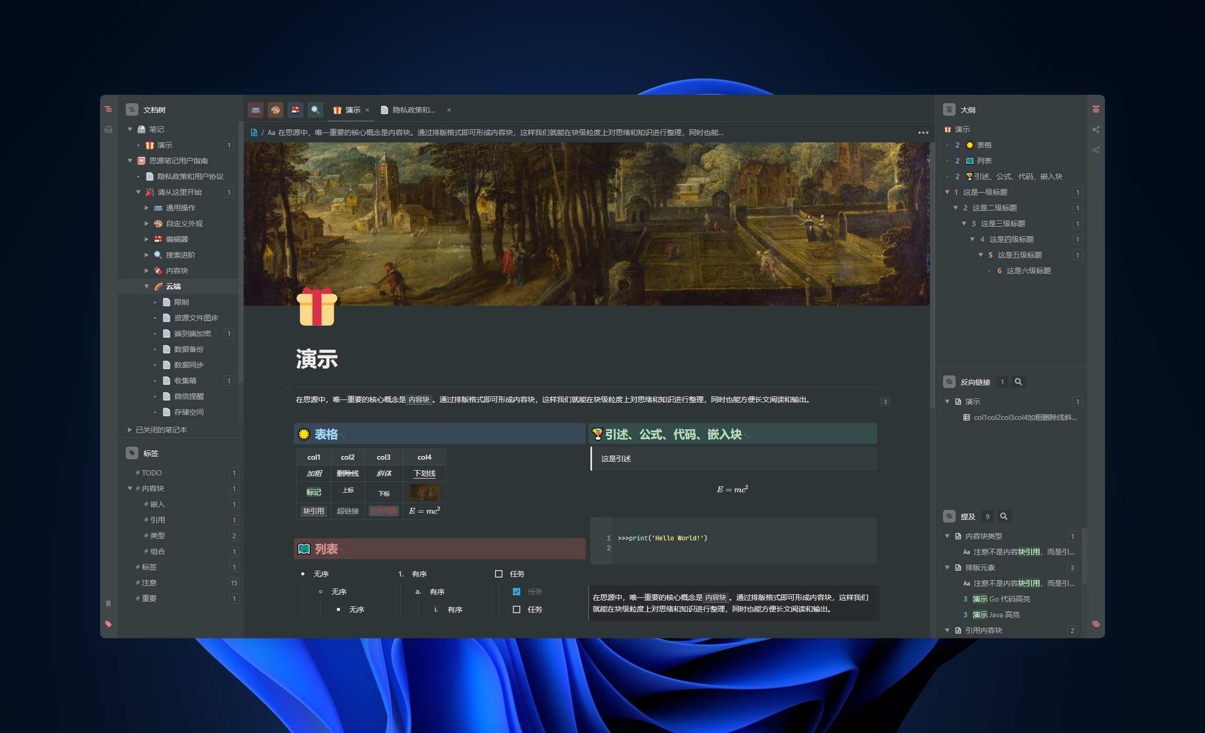
Task: Check the first unchecked 任务 checkbox
Action: [x=499, y=574]
